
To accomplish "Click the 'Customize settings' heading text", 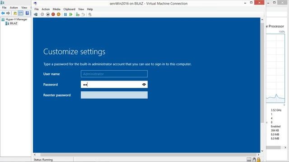I will pyautogui.click(x=74, y=52).
